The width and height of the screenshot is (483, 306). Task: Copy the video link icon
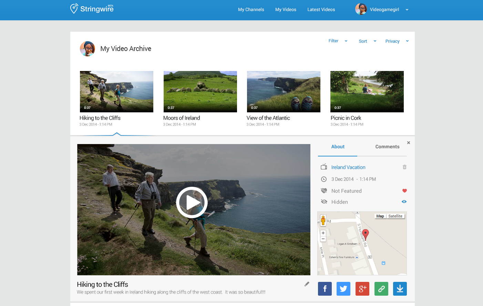[x=381, y=289]
